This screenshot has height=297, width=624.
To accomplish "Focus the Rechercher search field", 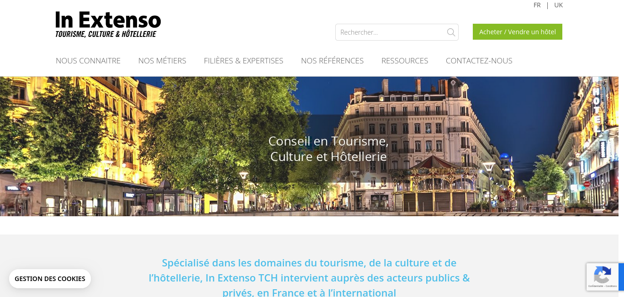I will [x=397, y=32].
